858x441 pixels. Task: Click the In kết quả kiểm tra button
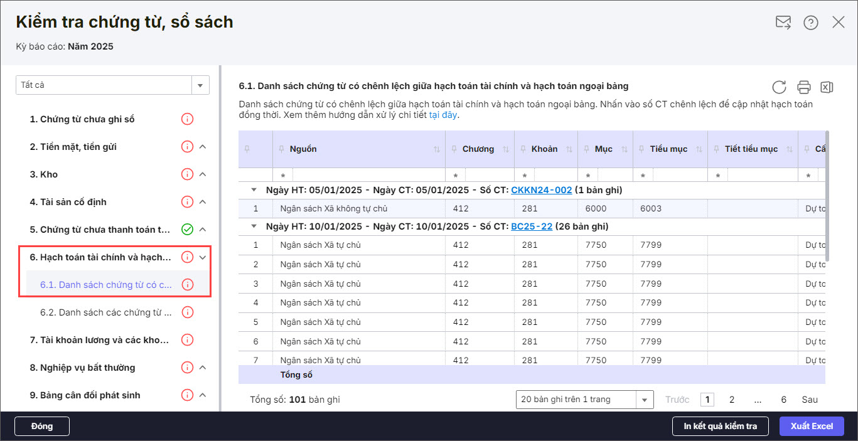pyautogui.click(x=720, y=426)
